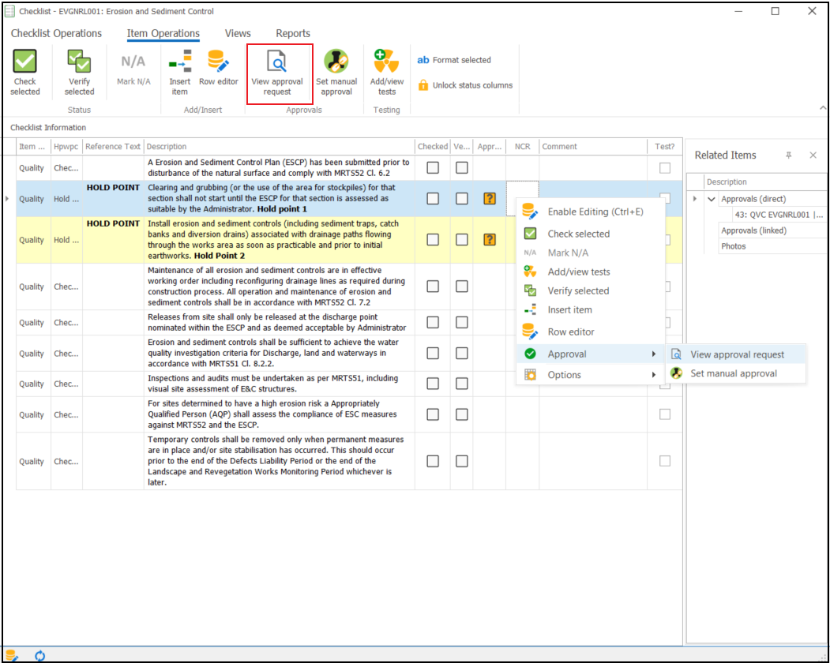Choose Mark N/A in the context menu
This screenshot has width=830, height=663.
[590, 253]
